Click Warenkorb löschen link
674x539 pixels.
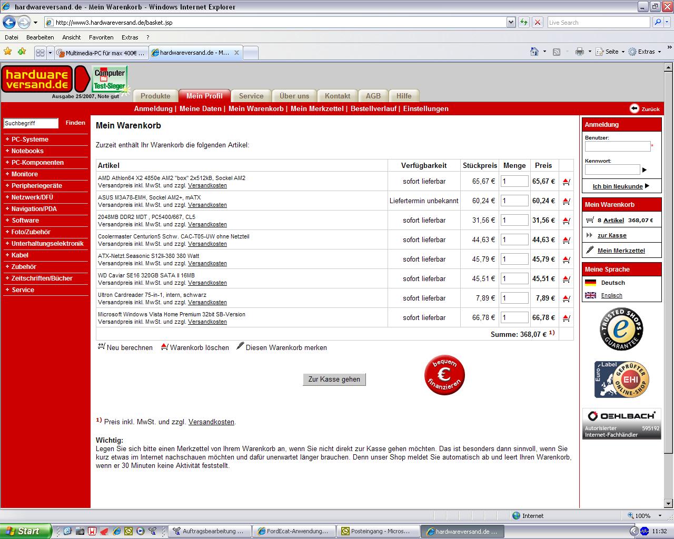(x=195, y=347)
